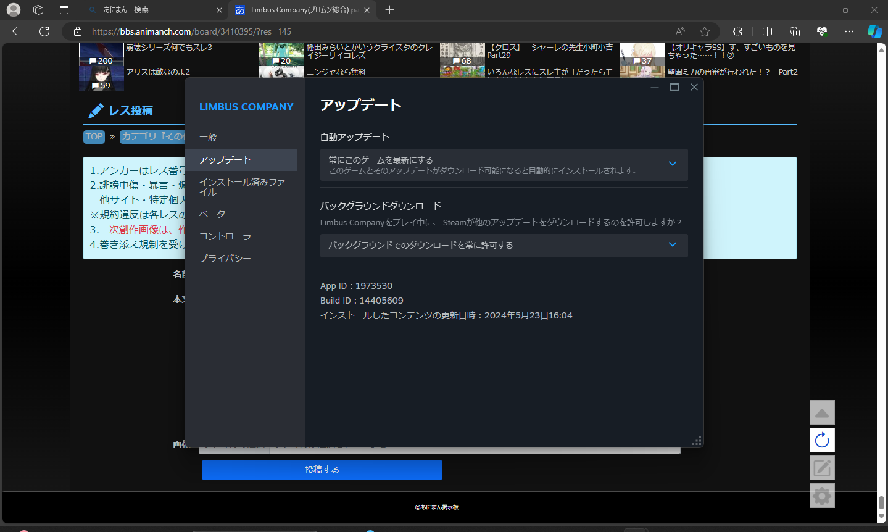
Task: Open the ベータ settings section
Action: [x=241, y=214]
